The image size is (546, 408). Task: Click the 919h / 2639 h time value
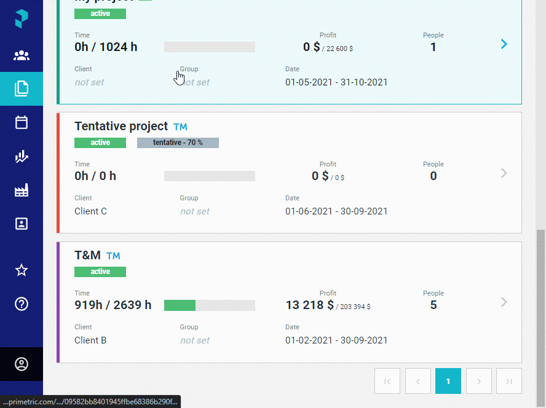click(113, 305)
